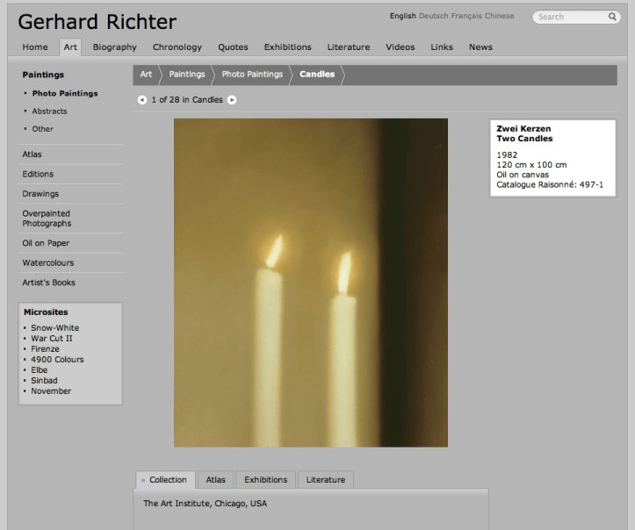Open the Chronology menu tab

tap(177, 47)
